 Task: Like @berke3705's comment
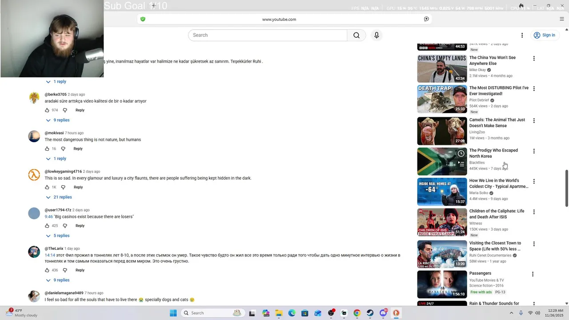click(x=47, y=110)
